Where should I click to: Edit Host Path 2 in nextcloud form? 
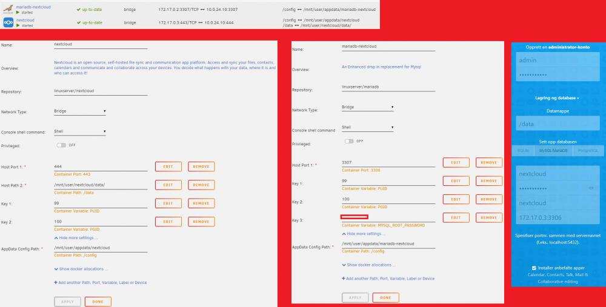click(168, 185)
